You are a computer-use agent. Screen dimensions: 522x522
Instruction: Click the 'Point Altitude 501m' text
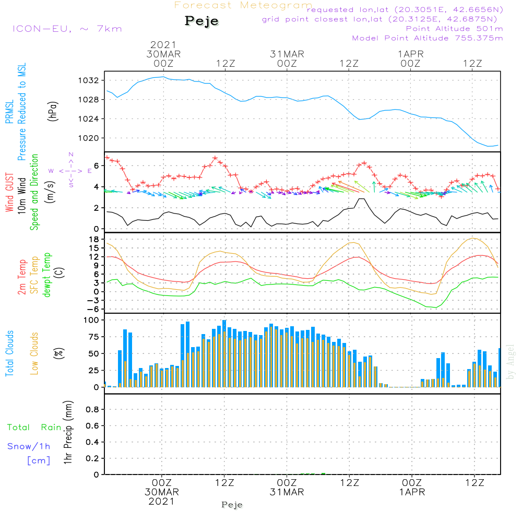[454, 29]
